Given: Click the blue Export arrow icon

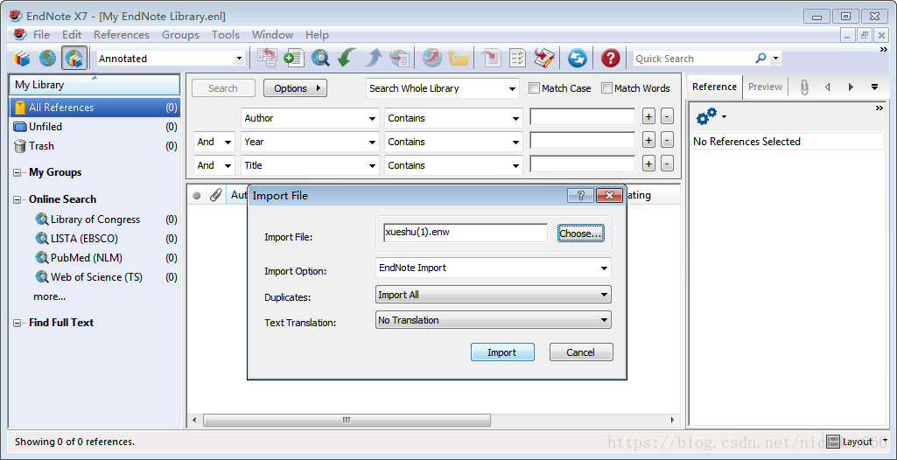Looking at the screenshot, I should (373, 58).
